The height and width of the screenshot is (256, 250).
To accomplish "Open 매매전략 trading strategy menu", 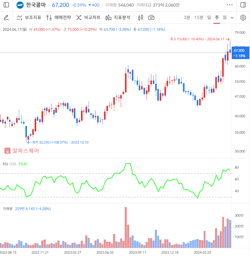I will tap(59, 18).
